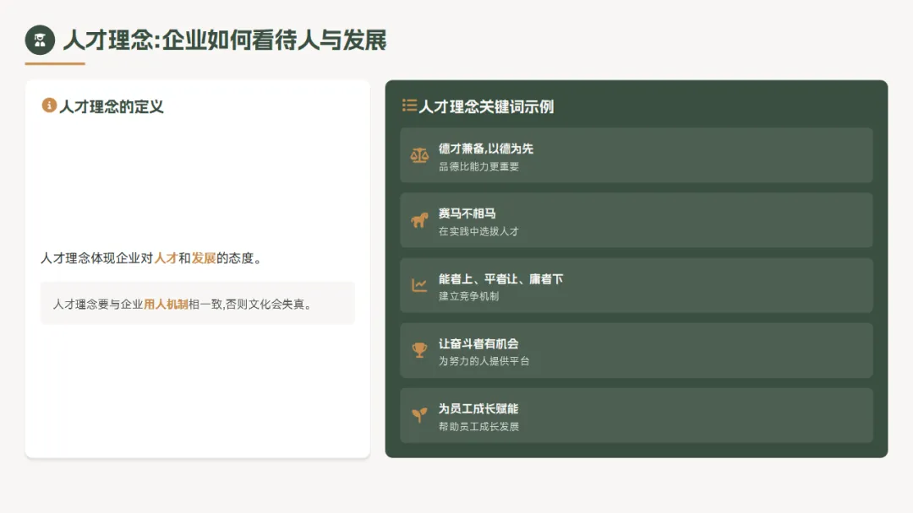Click the sentence 人才理念体现企业对人才和发展的态度
913x513 pixels.
(151, 258)
